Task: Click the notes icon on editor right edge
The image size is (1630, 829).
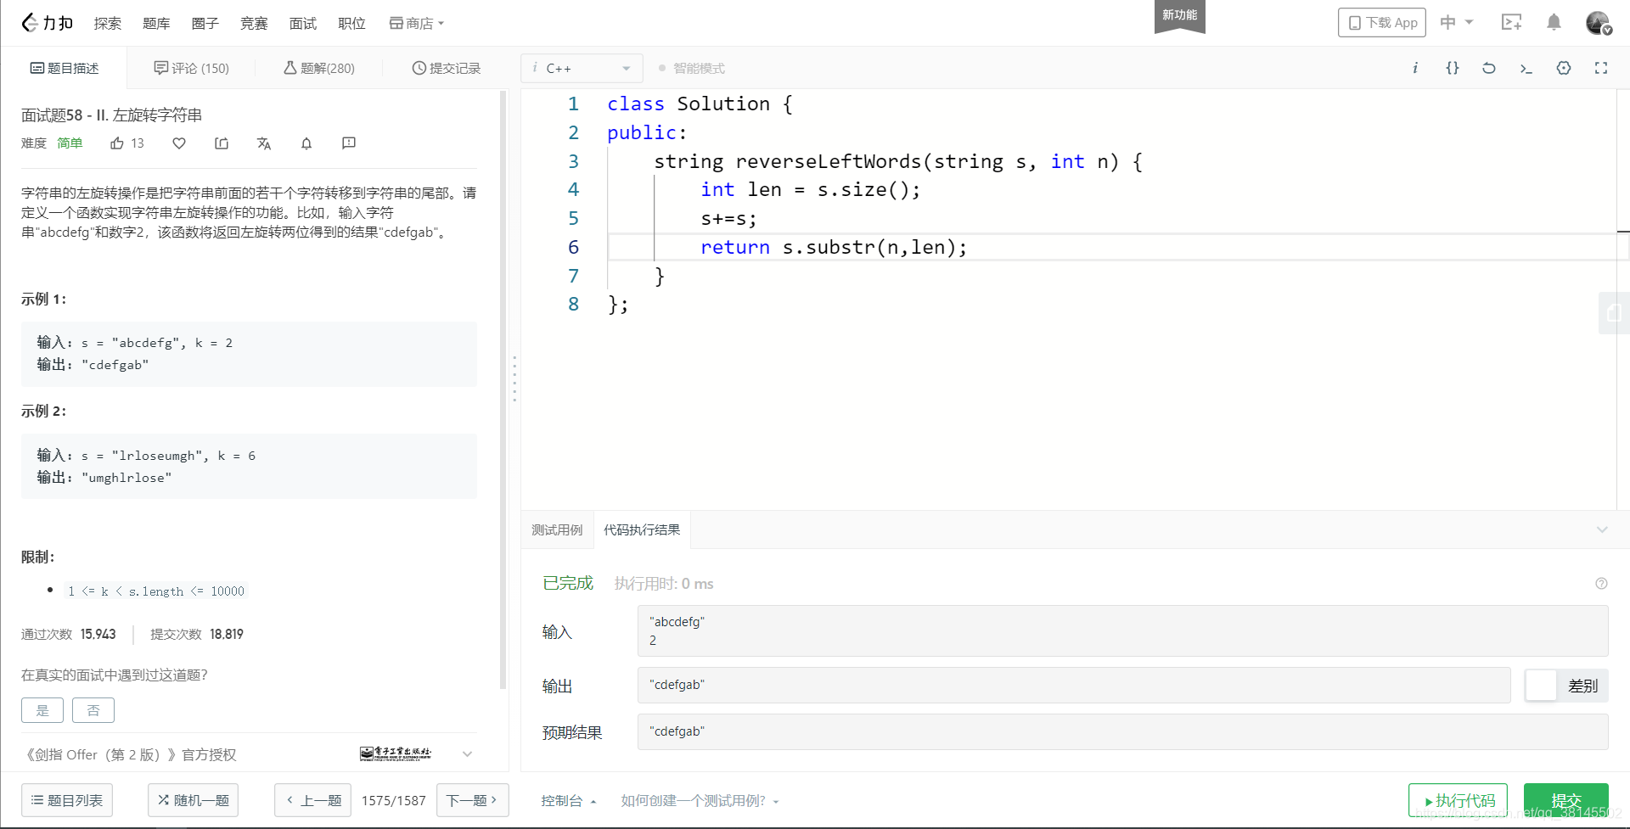Action: click(x=1614, y=313)
